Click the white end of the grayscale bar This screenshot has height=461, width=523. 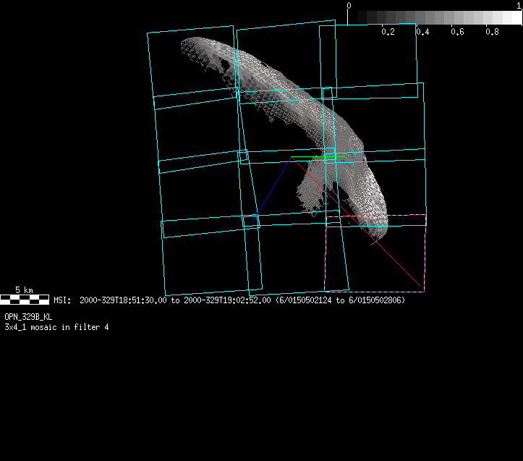tap(514, 17)
